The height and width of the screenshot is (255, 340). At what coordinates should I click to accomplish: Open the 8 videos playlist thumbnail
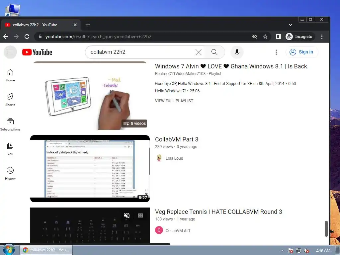[90, 96]
